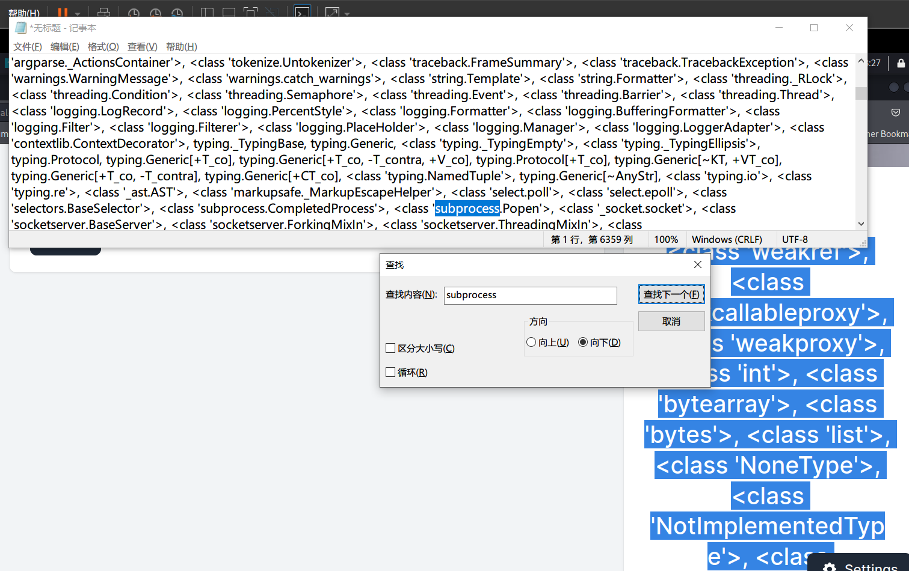This screenshot has width=909, height=571.
Task: Click the VMware revert snapshot clock icon
Action: point(155,13)
